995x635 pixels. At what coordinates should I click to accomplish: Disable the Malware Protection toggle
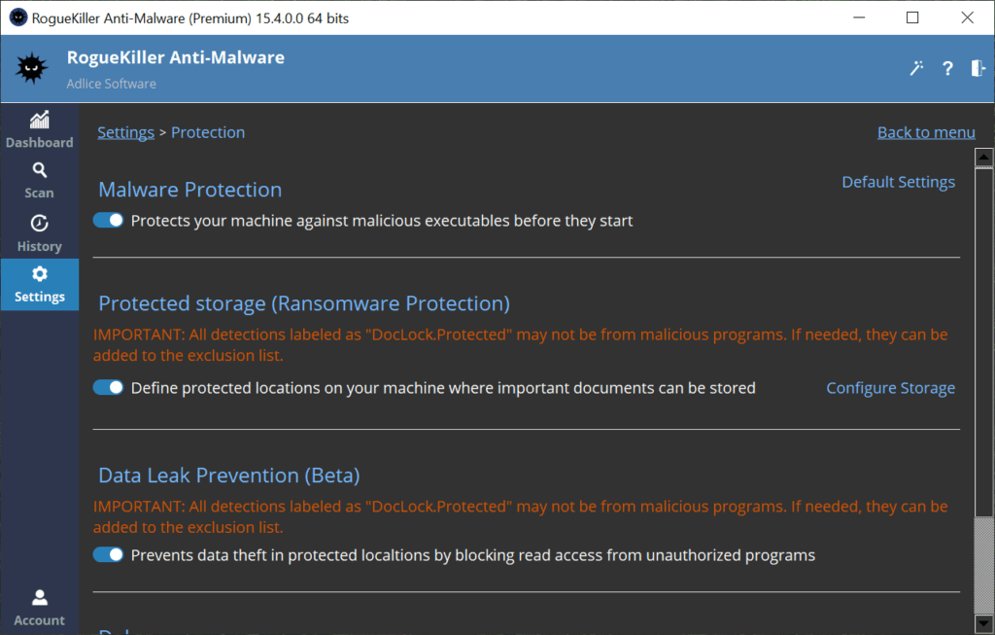coord(109,221)
